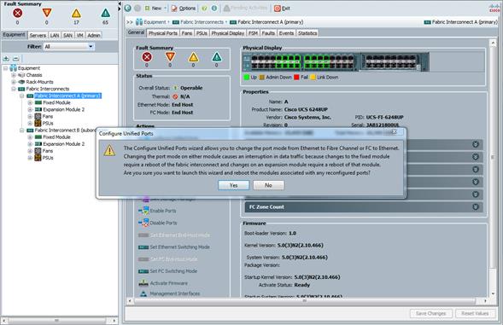Screen dimensions: 503x325
Task: Collapse the Fabric Interconnects tree node
Action: tap(14, 89)
